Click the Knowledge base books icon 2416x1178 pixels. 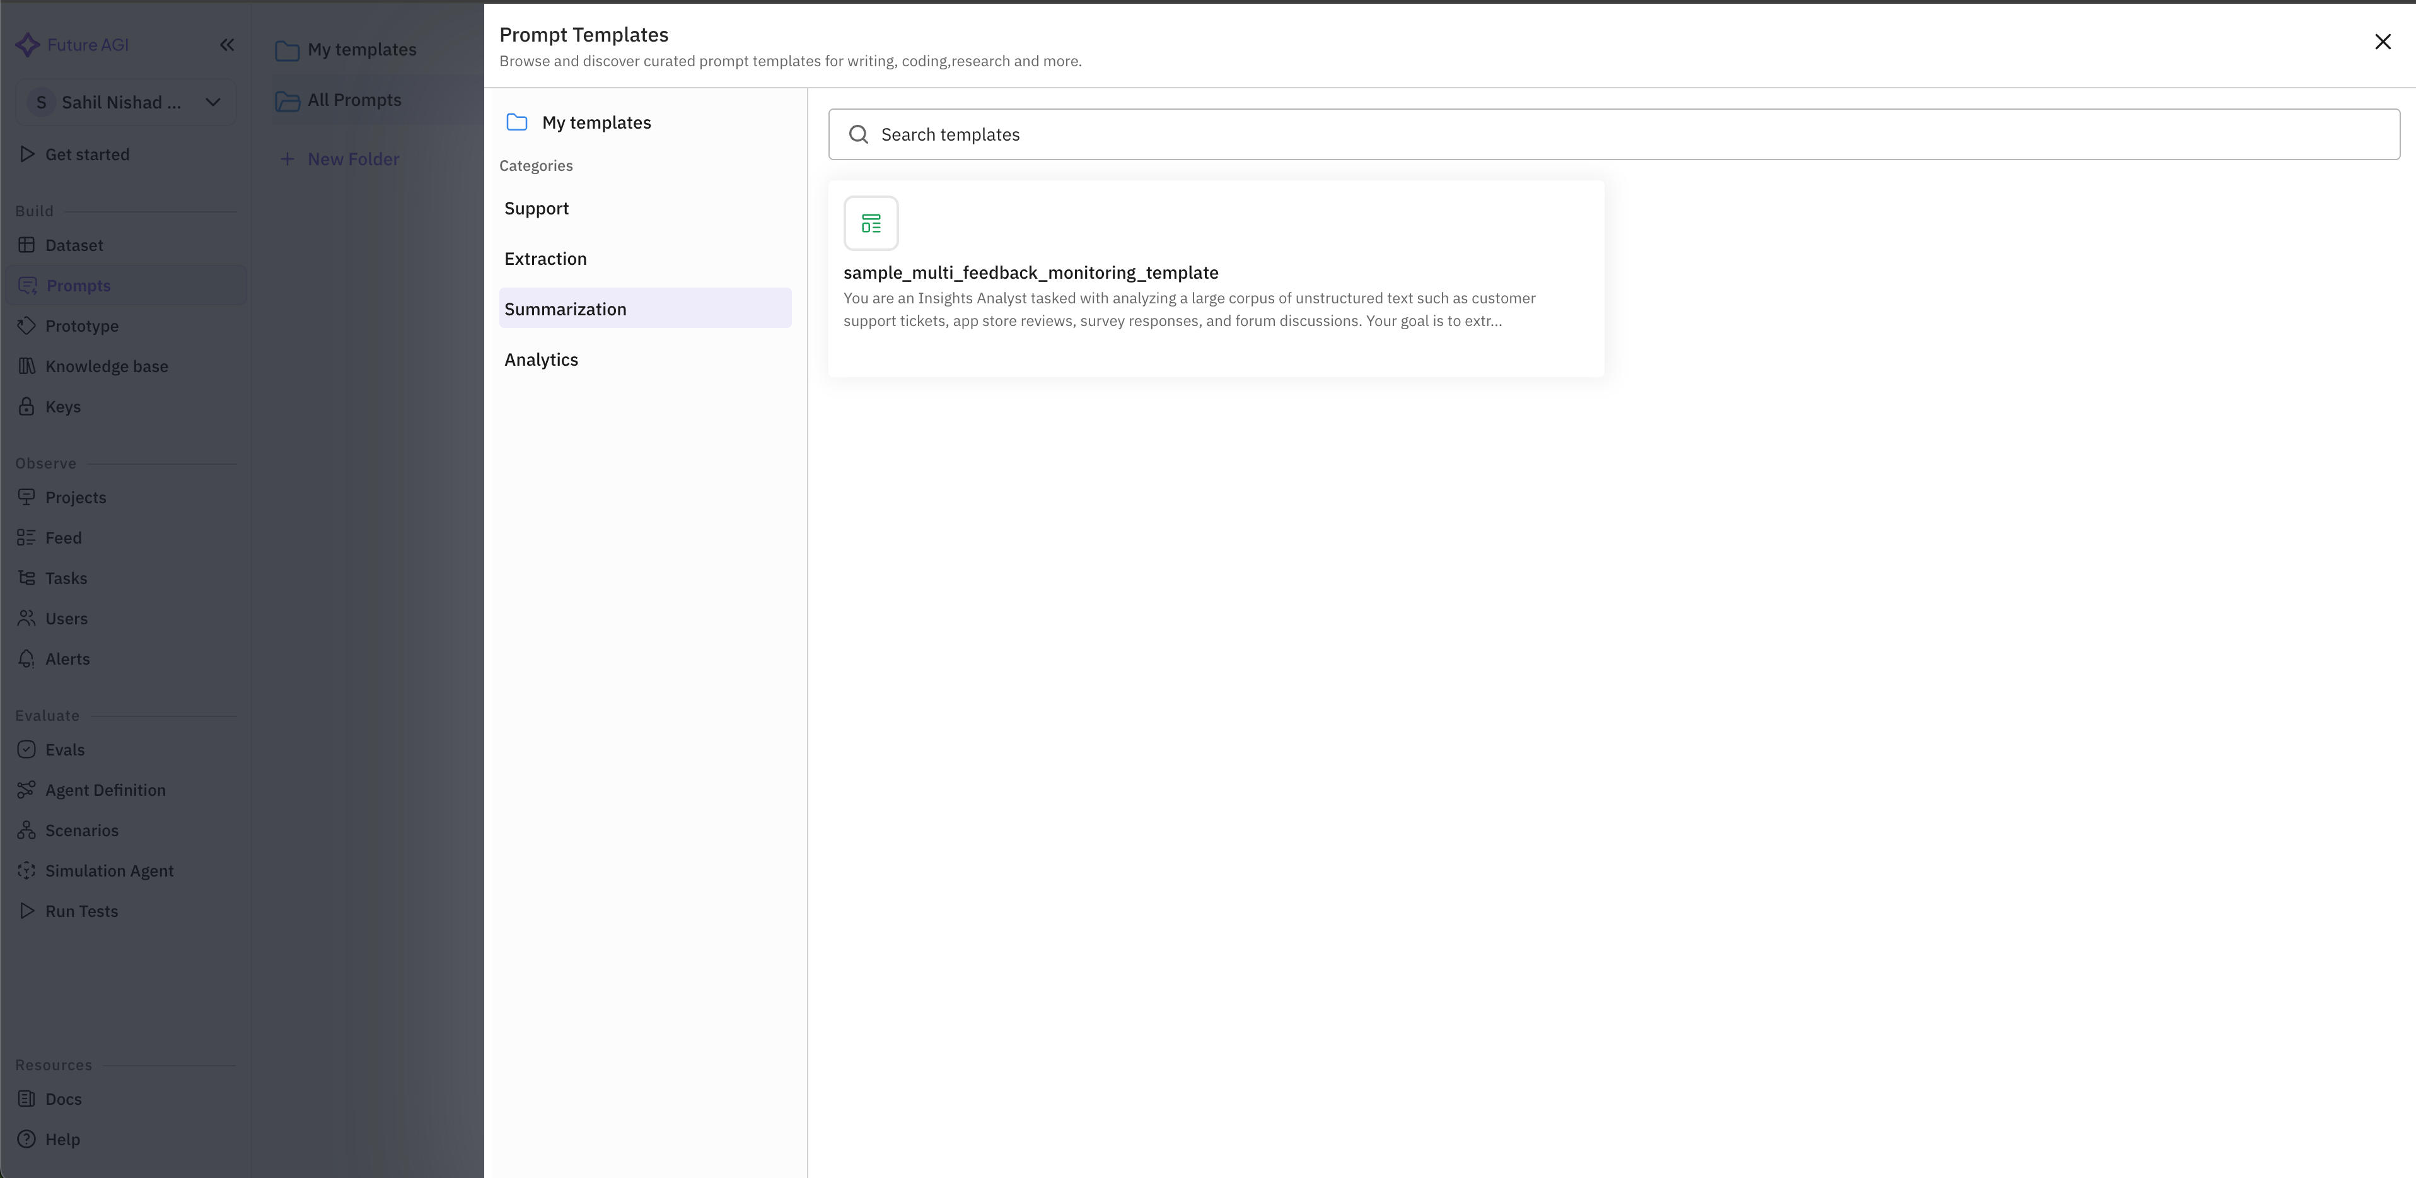pyautogui.click(x=26, y=367)
